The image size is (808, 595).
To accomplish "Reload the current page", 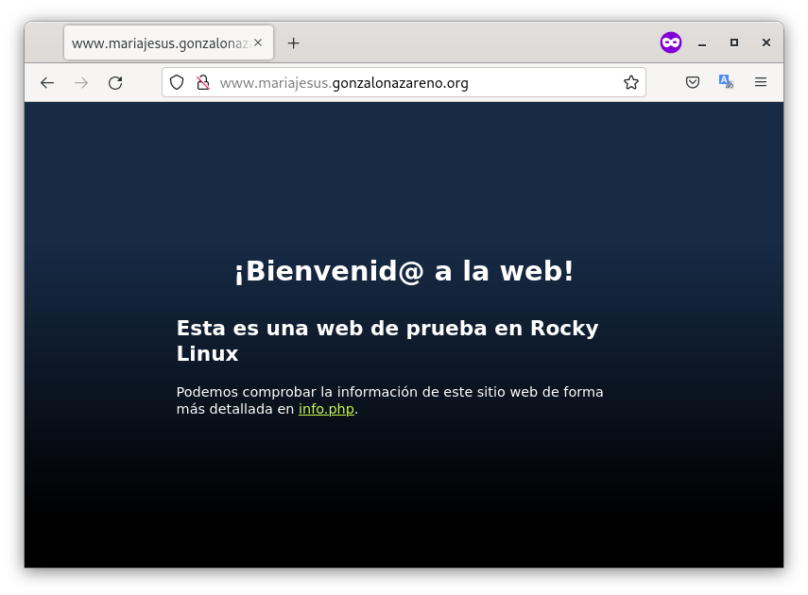I will click(x=115, y=83).
